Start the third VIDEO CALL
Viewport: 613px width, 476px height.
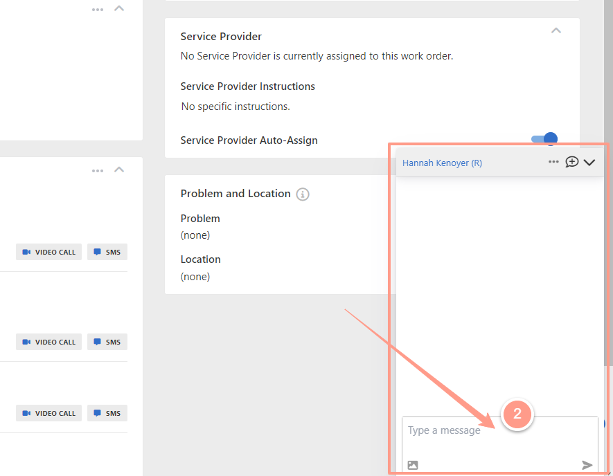[x=49, y=413]
